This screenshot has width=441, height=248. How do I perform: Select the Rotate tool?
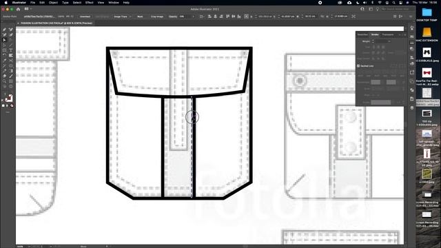[x=4, y=55]
